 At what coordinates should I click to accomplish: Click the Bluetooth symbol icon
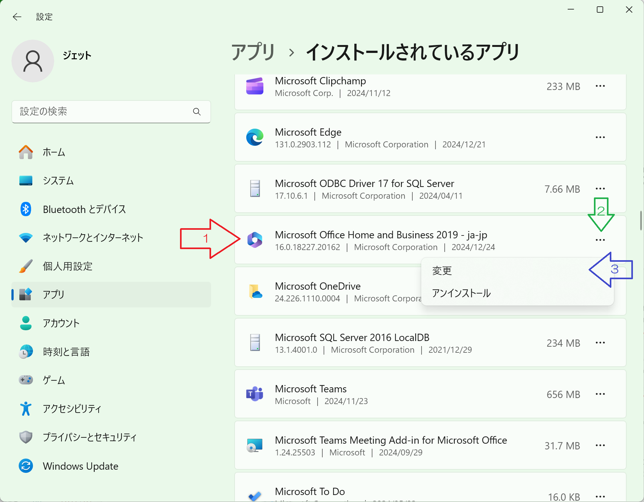pyautogui.click(x=26, y=209)
